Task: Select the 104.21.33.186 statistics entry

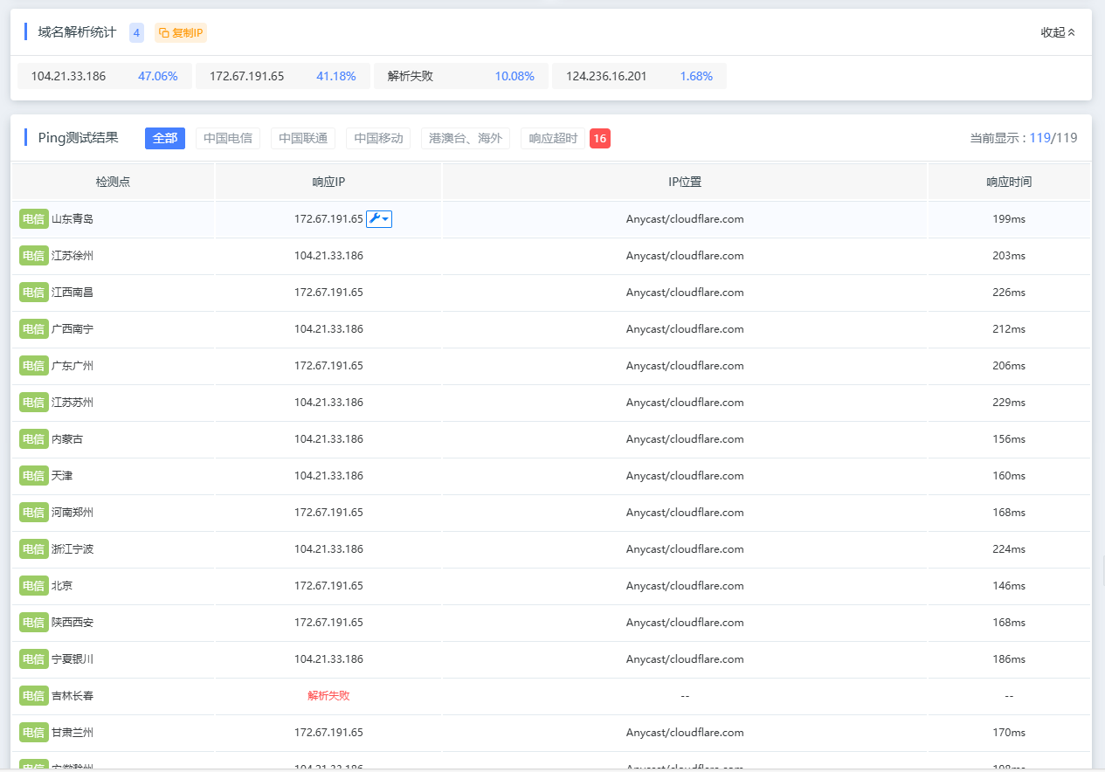Action: click(x=105, y=76)
